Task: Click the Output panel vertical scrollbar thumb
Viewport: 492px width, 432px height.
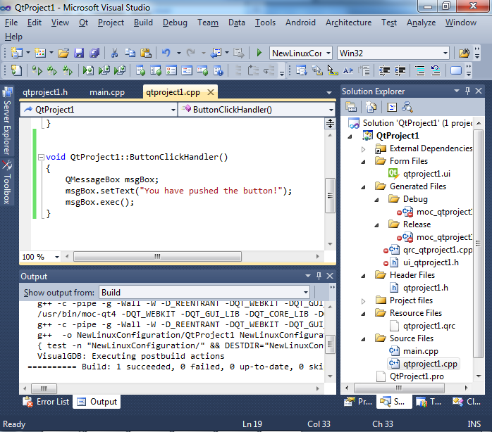Action: (x=330, y=344)
